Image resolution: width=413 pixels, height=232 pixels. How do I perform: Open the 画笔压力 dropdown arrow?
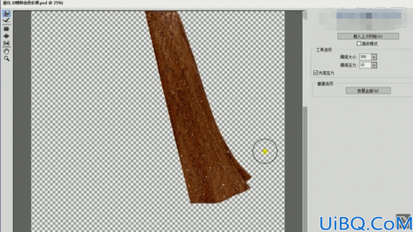pos(374,65)
